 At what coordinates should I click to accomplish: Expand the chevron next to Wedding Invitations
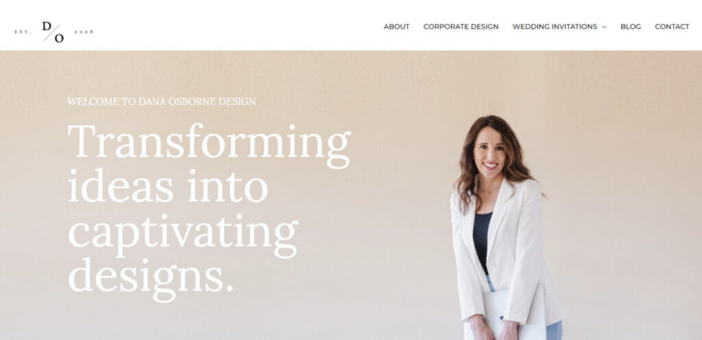coord(604,27)
